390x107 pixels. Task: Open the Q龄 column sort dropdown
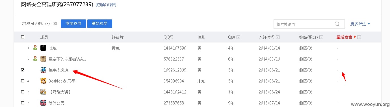pos(238,37)
